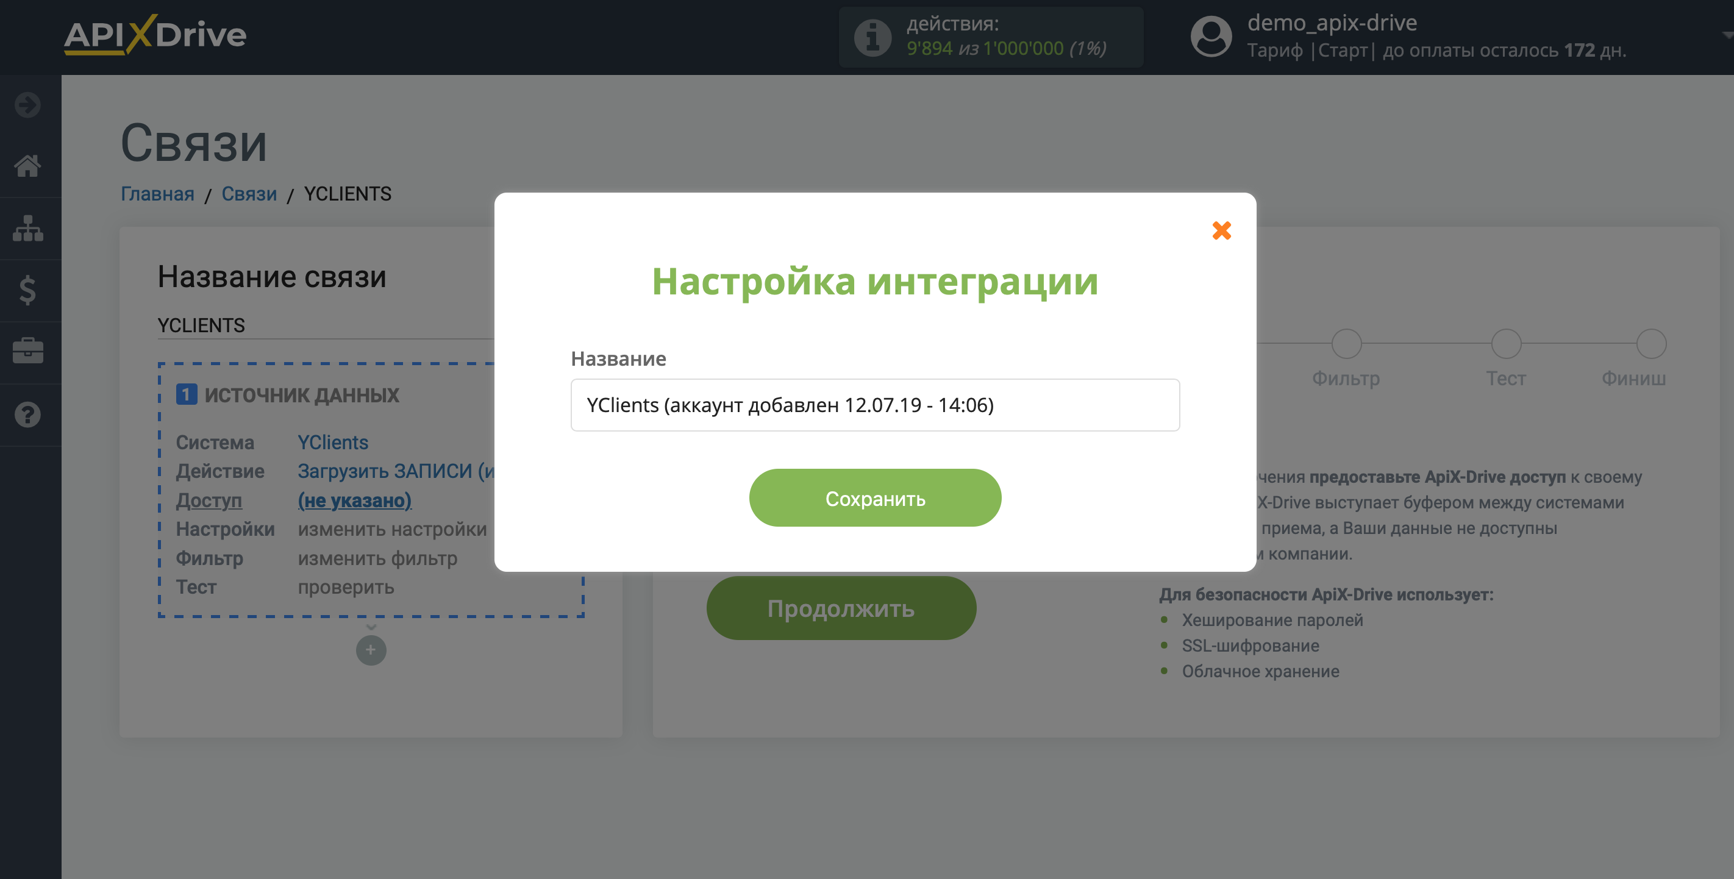Focus the Название input field
The image size is (1734, 879).
(x=874, y=405)
